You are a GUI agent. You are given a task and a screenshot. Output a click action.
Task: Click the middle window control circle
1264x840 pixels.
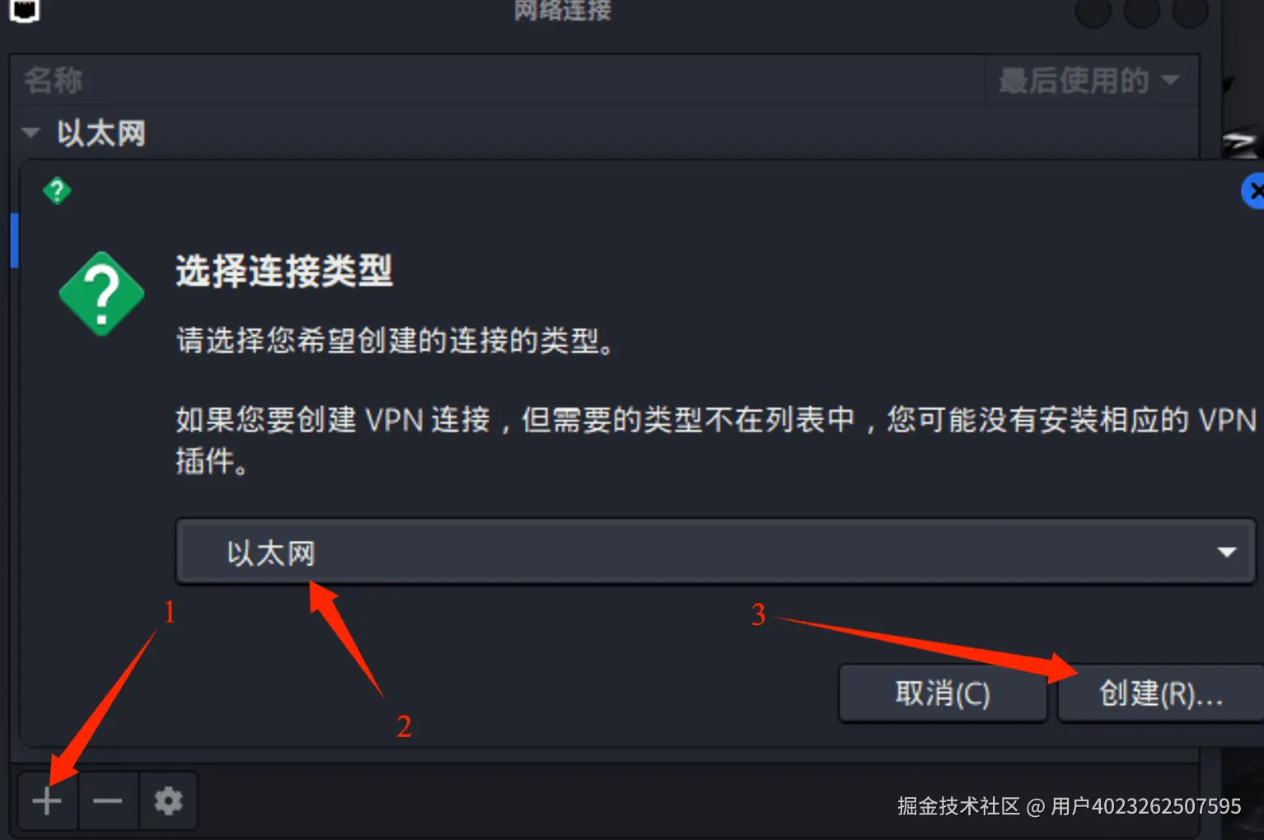tap(1142, 12)
